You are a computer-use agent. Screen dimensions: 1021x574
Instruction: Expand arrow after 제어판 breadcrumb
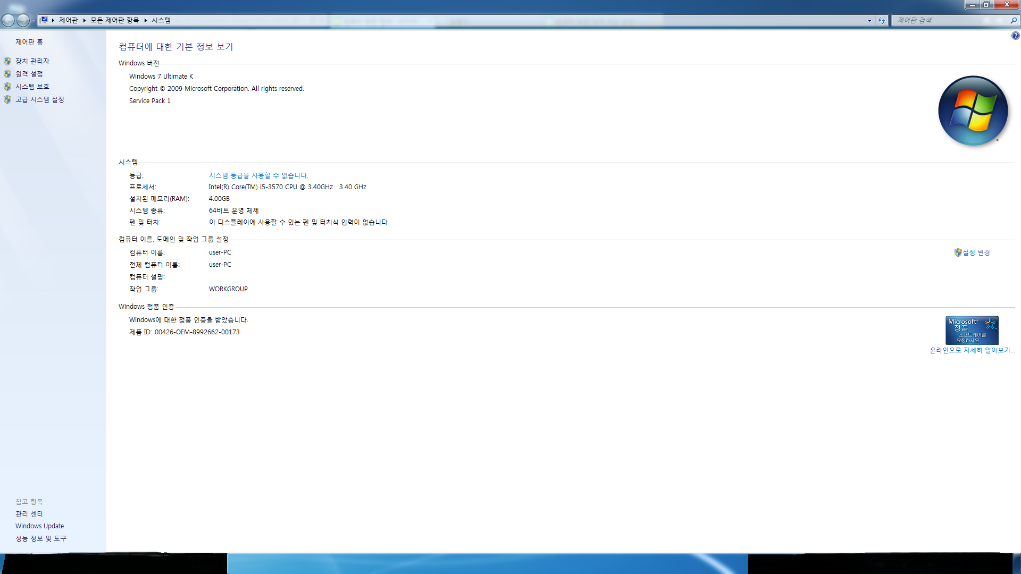point(85,20)
